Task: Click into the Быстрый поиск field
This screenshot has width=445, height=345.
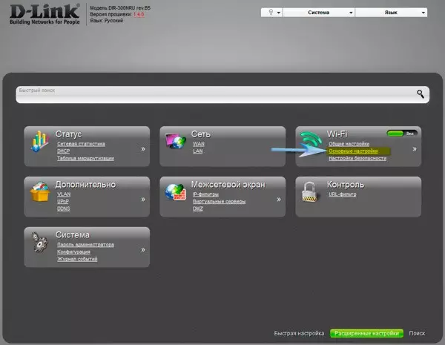Action: 222,94
